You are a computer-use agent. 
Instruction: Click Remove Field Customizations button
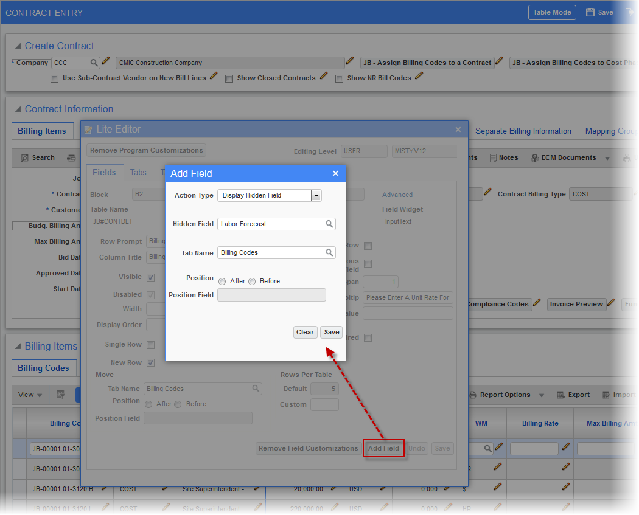coord(308,448)
